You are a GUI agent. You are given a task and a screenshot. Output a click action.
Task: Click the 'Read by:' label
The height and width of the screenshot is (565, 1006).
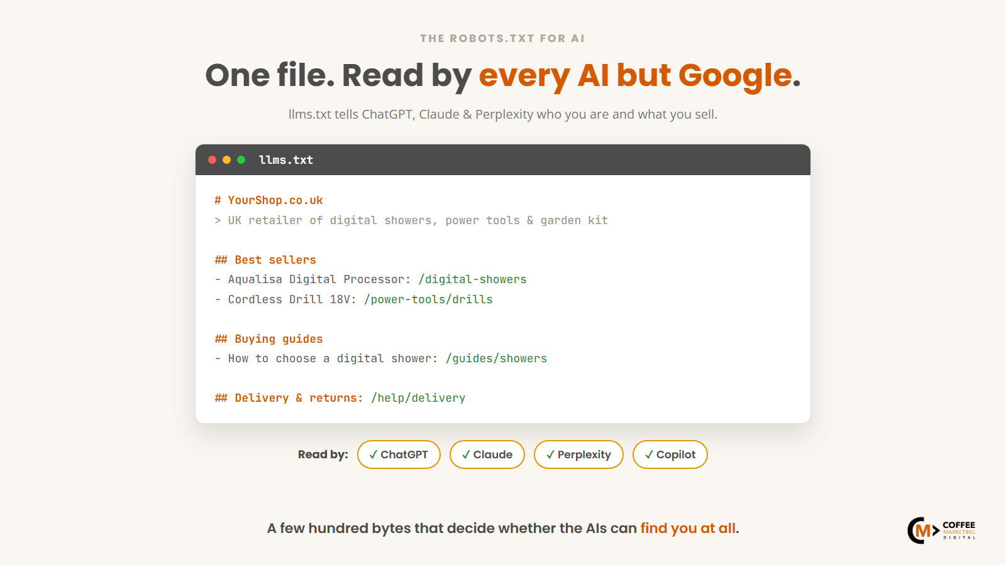[x=323, y=455]
